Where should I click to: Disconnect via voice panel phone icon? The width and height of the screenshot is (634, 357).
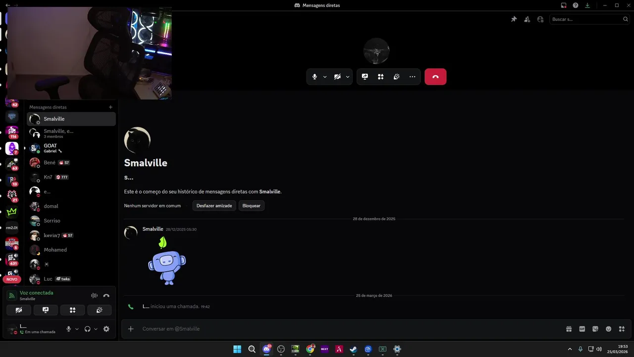[x=106, y=296]
